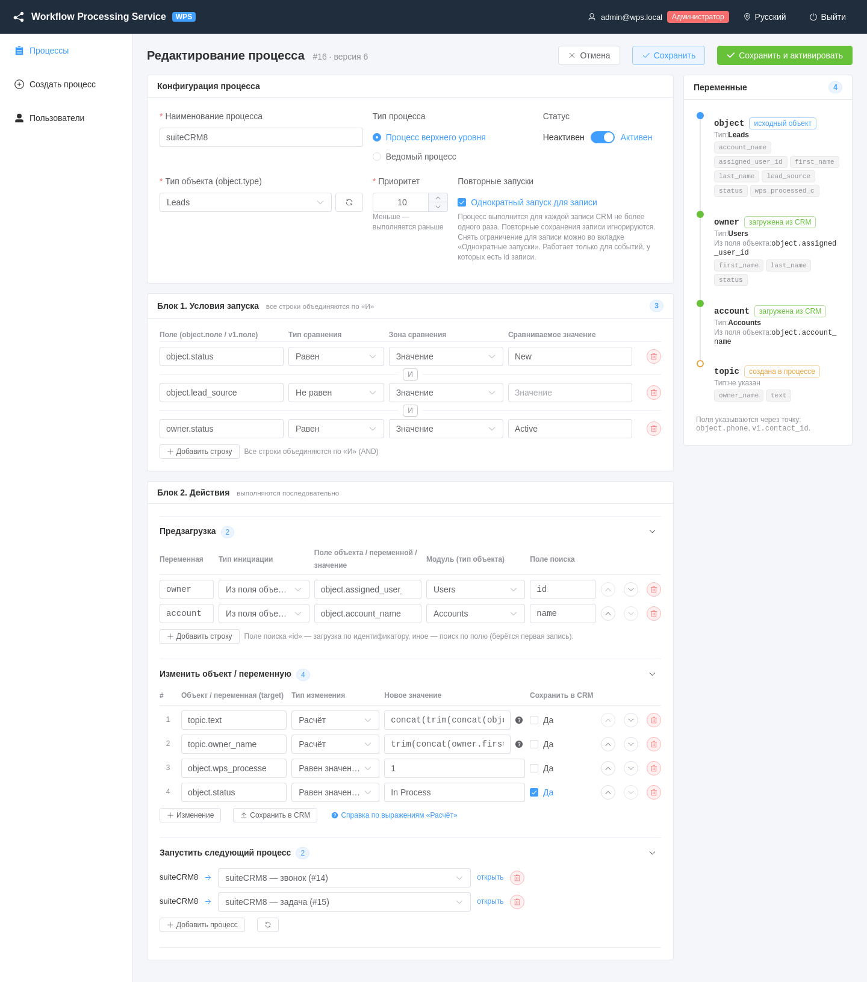
Task: Open comparison type dropdown for object.lead_source
Action: pos(336,393)
